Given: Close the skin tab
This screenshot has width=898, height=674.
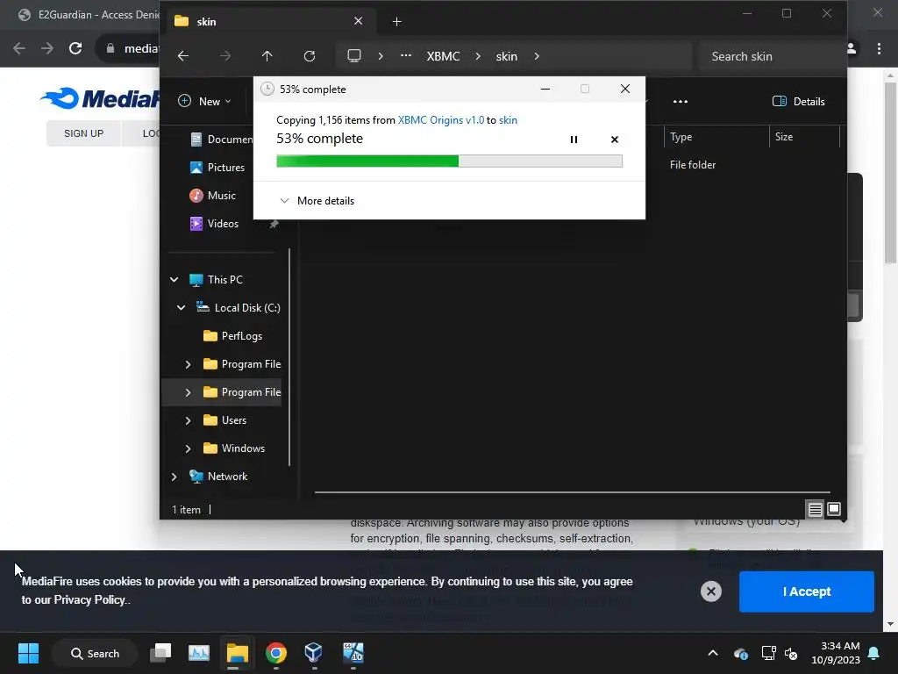Looking at the screenshot, I should 358,21.
